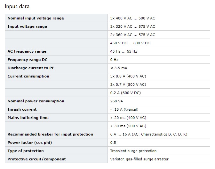Click the 45 Hz ... 65 Hz value
Screen dimensions: 215x169
(123, 51)
